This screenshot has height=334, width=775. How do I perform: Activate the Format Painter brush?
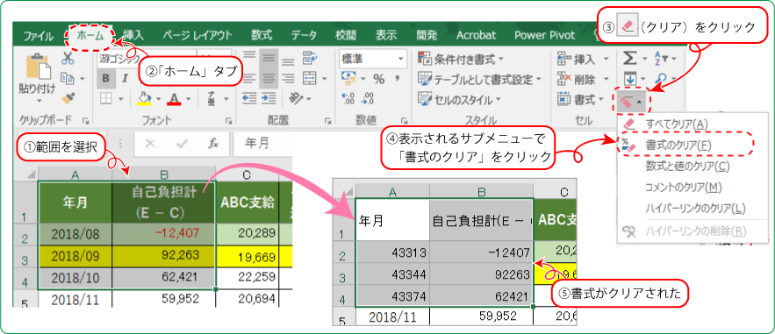point(68,98)
